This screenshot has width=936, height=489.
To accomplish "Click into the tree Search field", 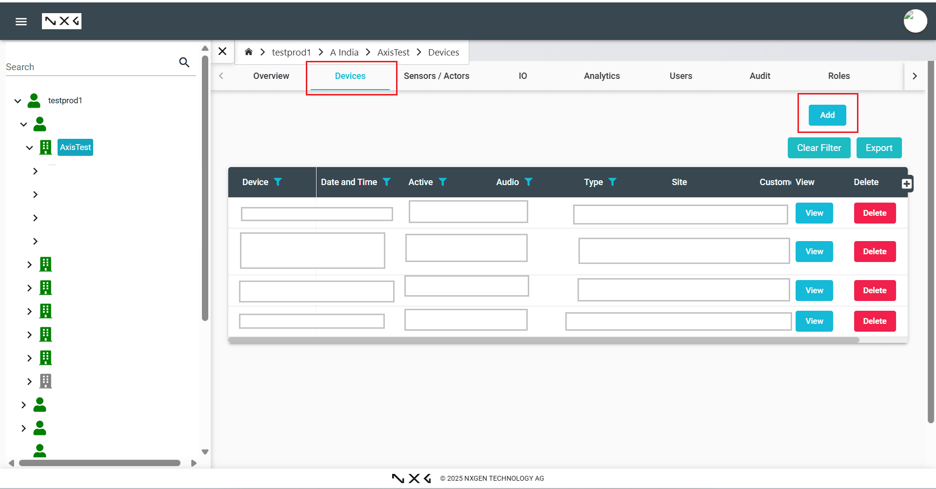I will (x=90, y=67).
